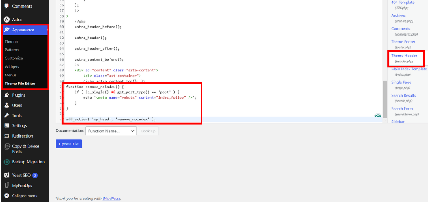
Task: Click the echo meta robots code line
Action: (x=140, y=97)
